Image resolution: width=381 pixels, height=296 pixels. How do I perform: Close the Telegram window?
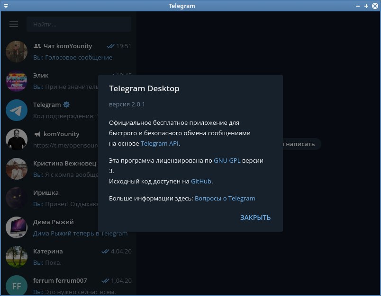375,6
